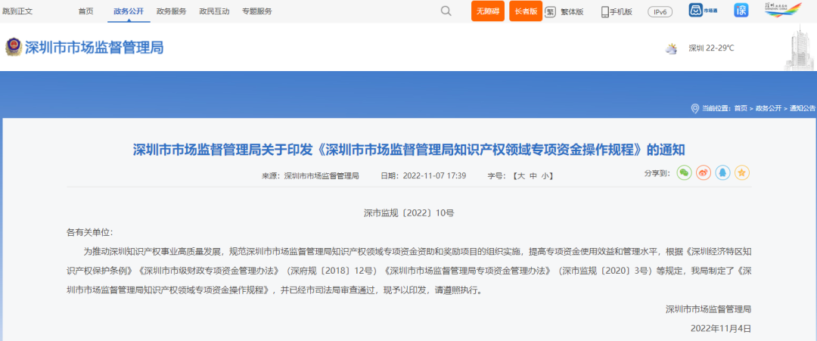The width and height of the screenshot is (817, 341).
Task: Click the blue square app icon
Action: 741,11
